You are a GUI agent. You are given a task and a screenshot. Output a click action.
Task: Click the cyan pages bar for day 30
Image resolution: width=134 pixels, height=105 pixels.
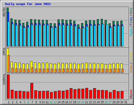point(122,36)
